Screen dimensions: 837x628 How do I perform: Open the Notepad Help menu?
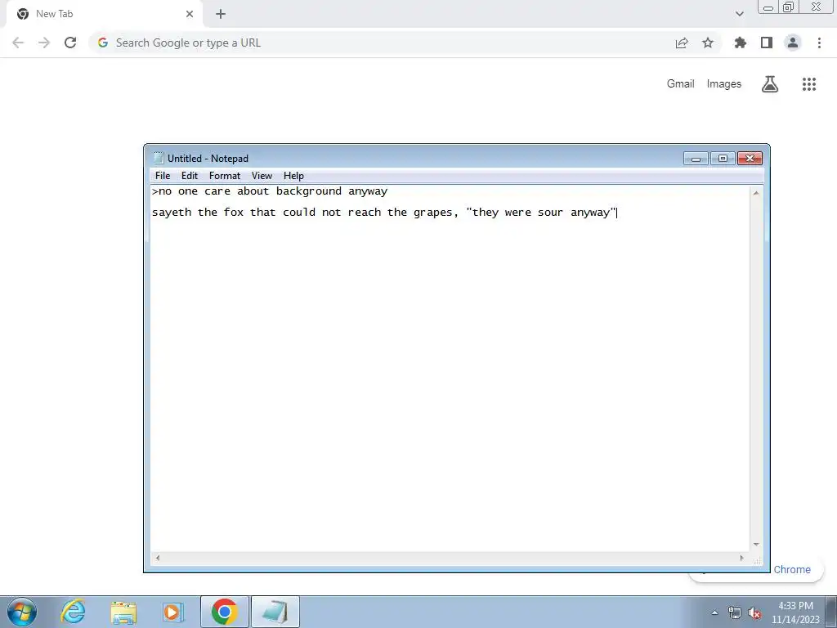[x=293, y=176]
